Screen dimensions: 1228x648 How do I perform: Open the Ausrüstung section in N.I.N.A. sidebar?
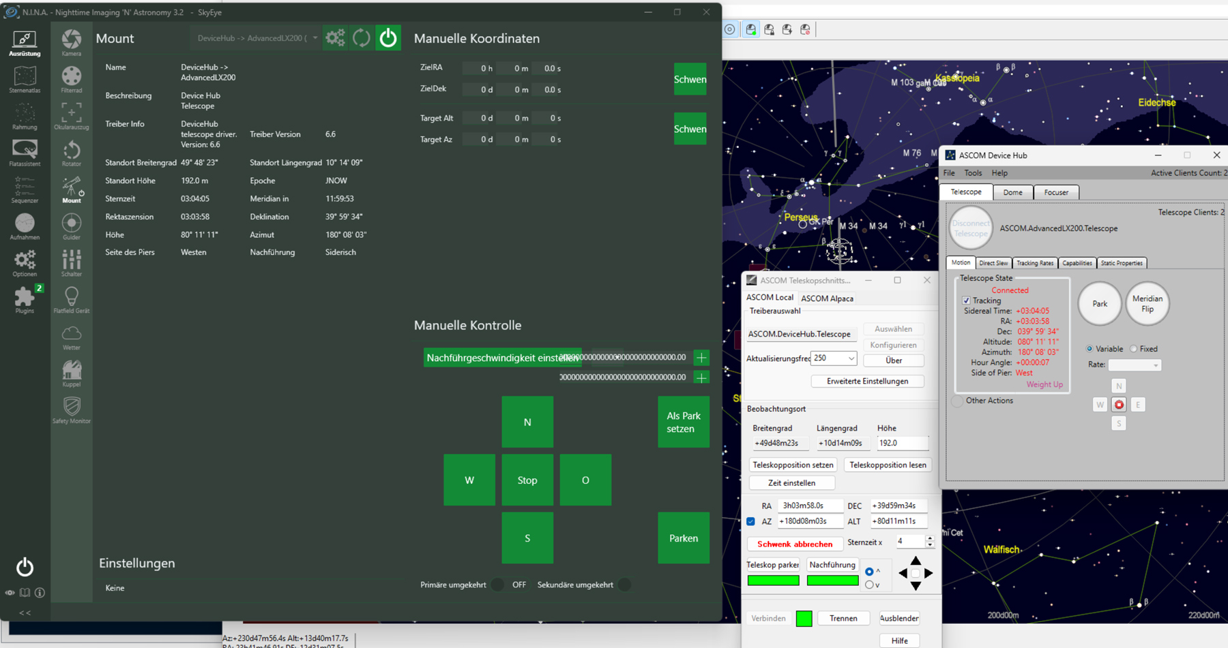[25, 43]
